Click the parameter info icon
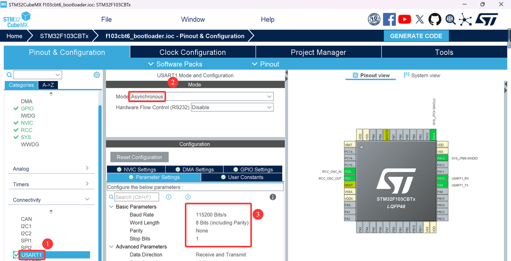This screenshot has height=261, width=511. pos(273,197)
